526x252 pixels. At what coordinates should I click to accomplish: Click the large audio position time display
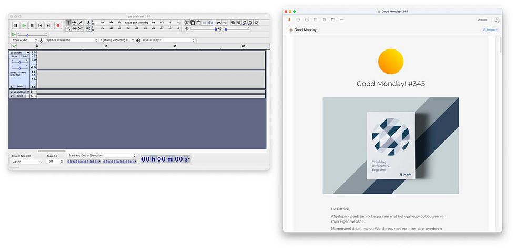[165, 159]
